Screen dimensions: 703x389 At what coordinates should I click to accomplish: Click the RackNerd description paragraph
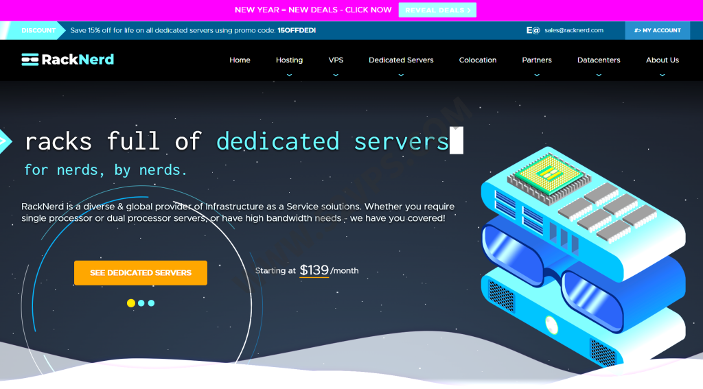(x=238, y=213)
